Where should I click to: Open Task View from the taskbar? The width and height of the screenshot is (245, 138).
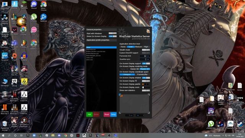pos(21,135)
